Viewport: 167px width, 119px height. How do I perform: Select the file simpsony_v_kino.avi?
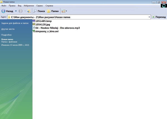point(47,31)
